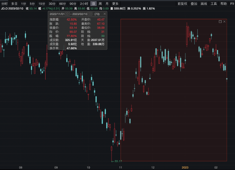Select the 多日 multi-day tab
Screen dimensions: 235x170
(x=15, y=4)
